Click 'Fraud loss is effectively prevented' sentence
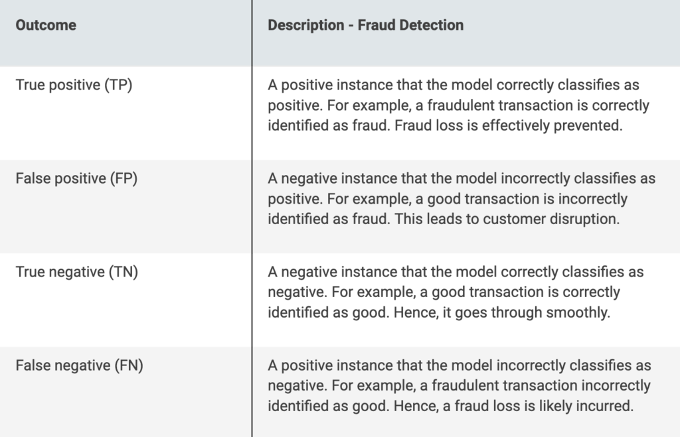Image resolution: width=680 pixels, height=437 pixels. tap(509, 125)
